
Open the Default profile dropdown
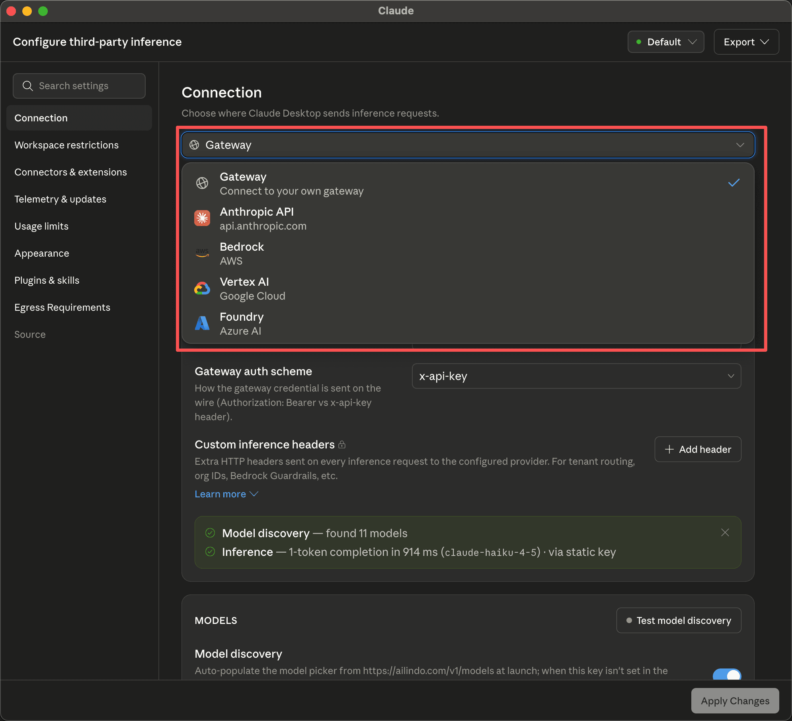666,42
